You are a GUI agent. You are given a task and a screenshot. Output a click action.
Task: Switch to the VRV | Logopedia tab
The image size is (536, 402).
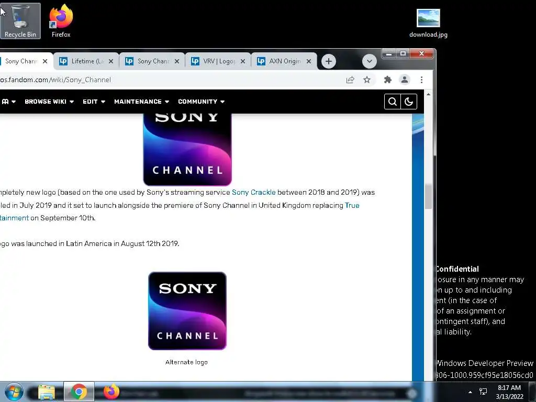[218, 61]
